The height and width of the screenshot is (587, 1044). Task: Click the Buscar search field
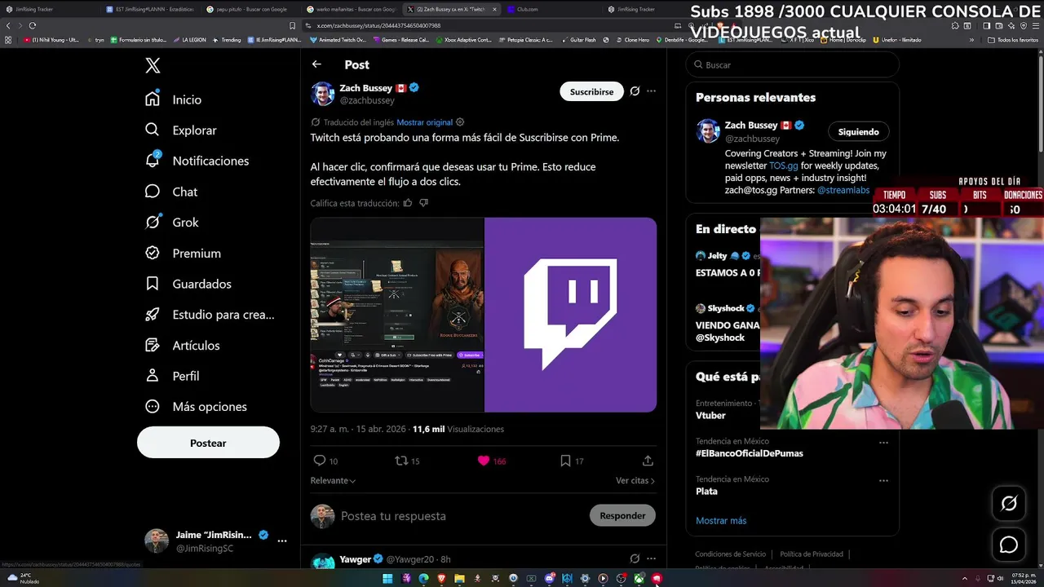[x=793, y=64]
